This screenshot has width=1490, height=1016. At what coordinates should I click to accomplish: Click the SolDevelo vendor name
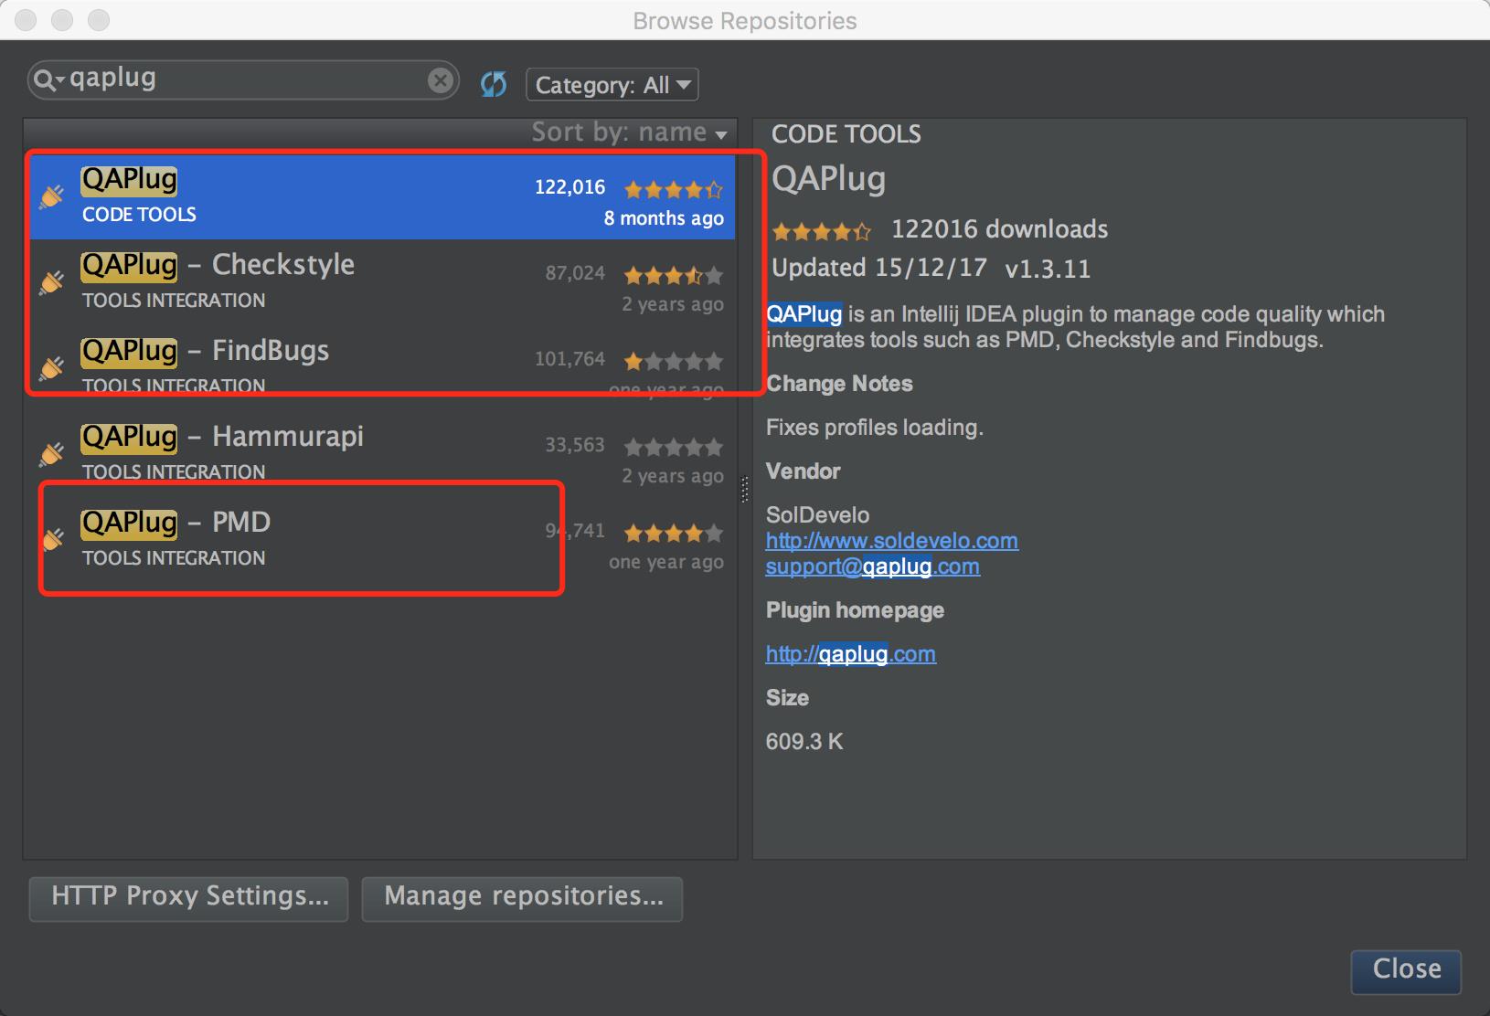point(818,515)
